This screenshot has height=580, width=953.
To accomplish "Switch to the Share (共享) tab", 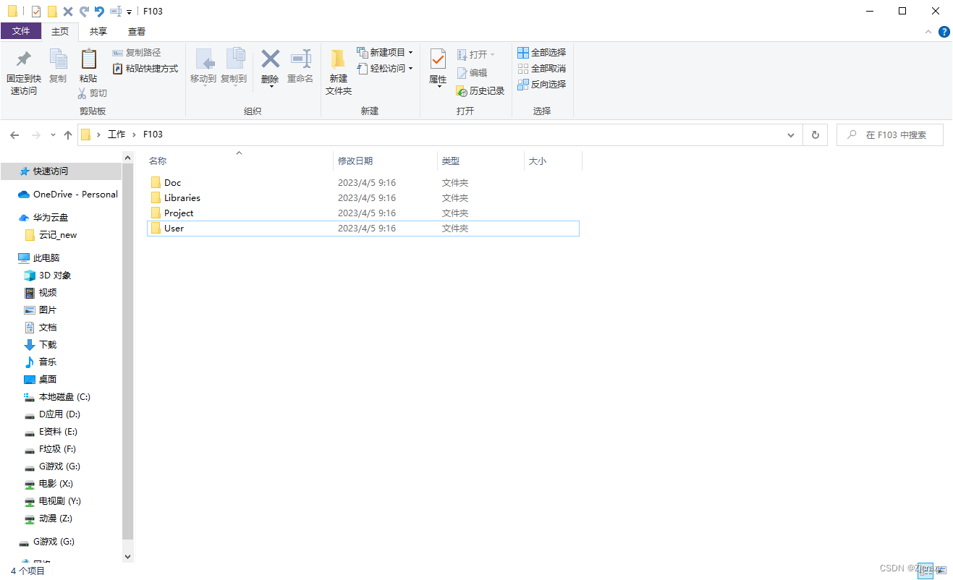I will click(98, 31).
